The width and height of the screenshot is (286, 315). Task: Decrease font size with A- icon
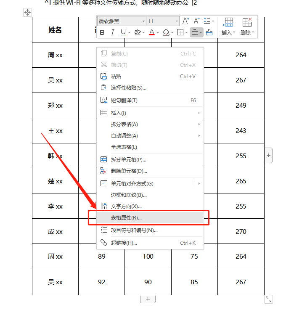196,21
